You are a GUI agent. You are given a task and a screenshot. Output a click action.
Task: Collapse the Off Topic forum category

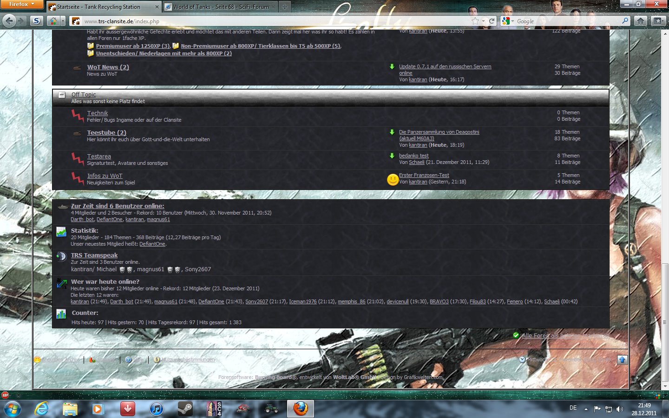(x=62, y=95)
